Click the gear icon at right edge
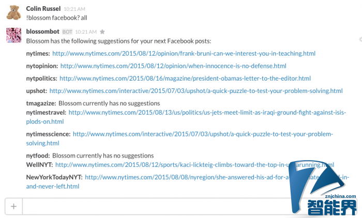 (x=360, y=39)
